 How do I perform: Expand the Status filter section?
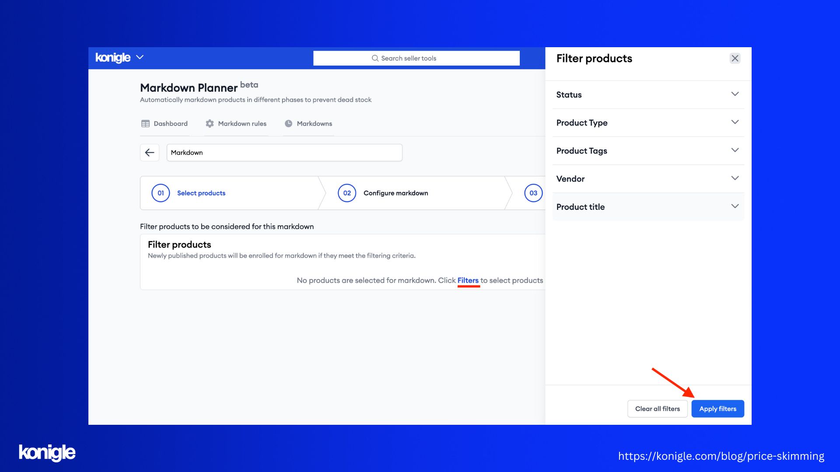648,94
